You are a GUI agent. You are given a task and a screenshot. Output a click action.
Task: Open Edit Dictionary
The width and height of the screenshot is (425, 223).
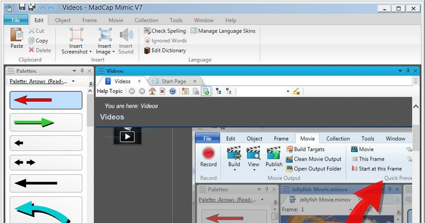(165, 50)
